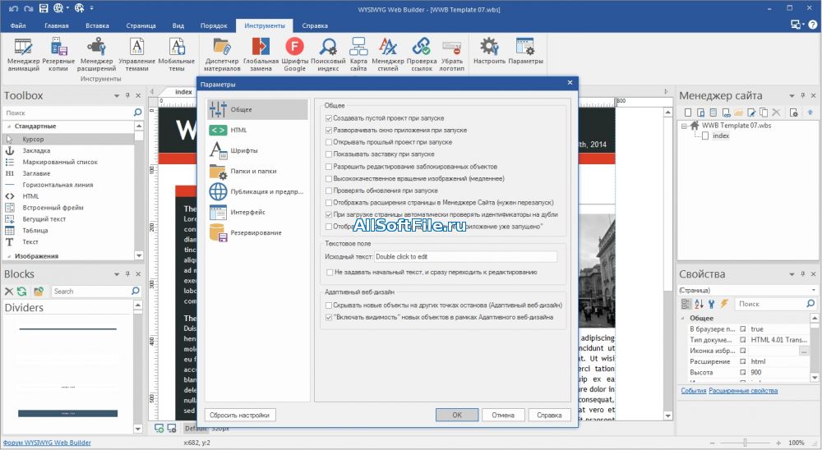Collapse WWB Template 07.wbs tree node
Screen dimensions: 822x450
click(684, 126)
